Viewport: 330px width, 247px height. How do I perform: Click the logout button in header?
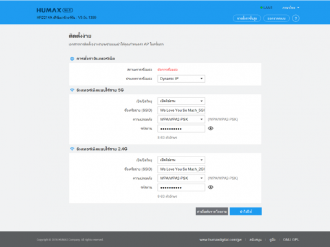pyautogui.click(x=276, y=18)
